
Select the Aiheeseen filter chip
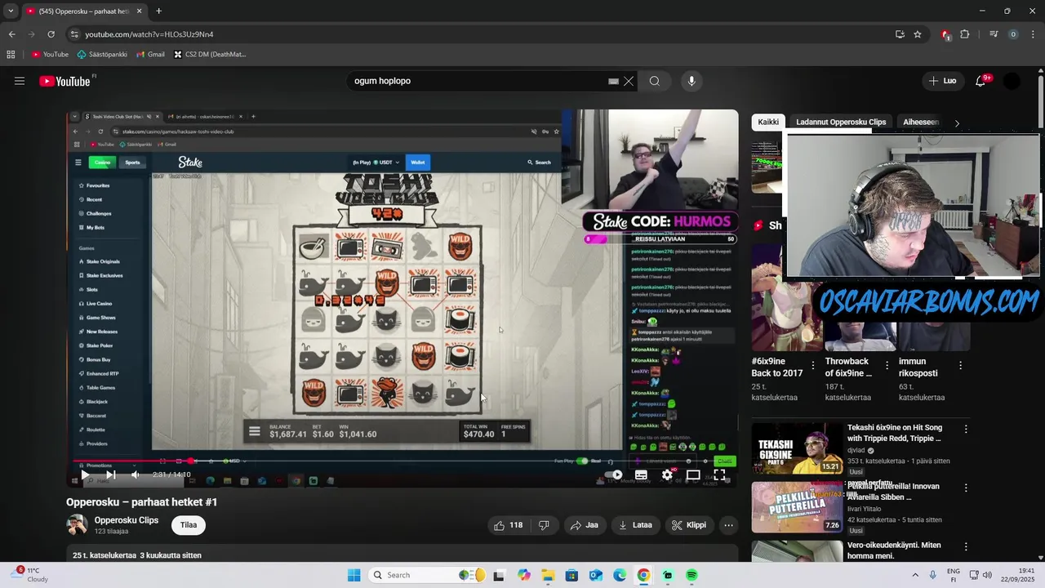pyautogui.click(x=921, y=122)
